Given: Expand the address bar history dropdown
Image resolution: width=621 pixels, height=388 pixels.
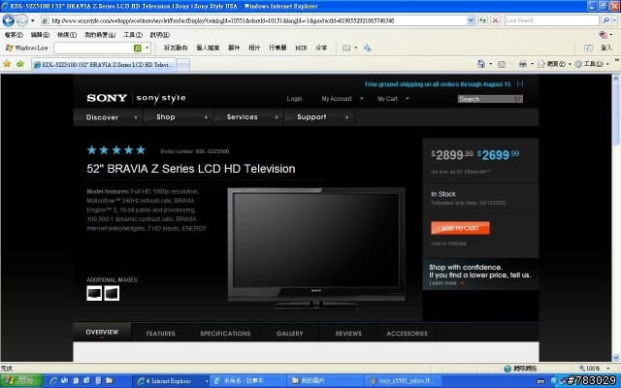Looking at the screenshot, I should (x=471, y=20).
